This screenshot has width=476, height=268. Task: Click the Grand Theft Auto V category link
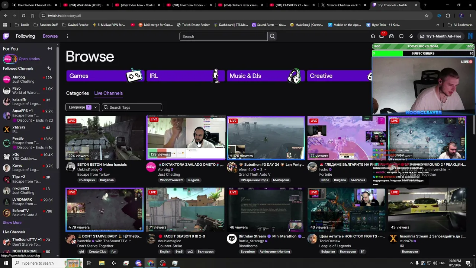click(254, 175)
